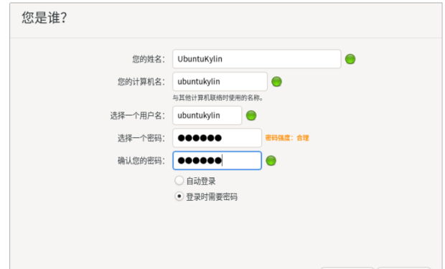The width and height of the screenshot is (445, 269).
Task: Click the 选择一个密码 label
Action: 141,138
